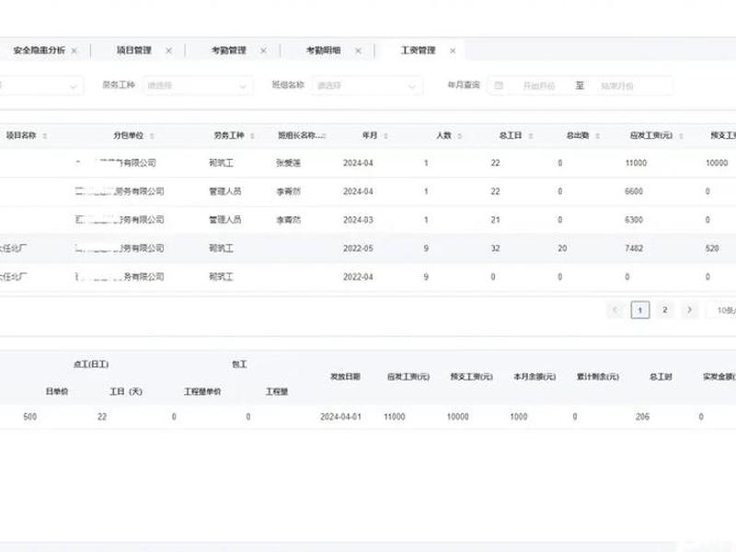Close the 安全隐患分析 tab

(75, 51)
